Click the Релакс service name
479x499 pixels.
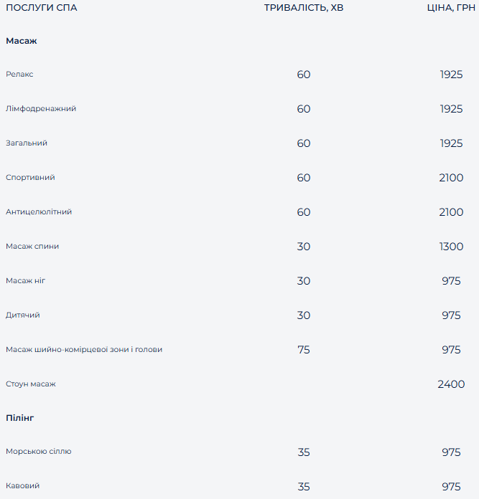pyautogui.click(x=19, y=75)
